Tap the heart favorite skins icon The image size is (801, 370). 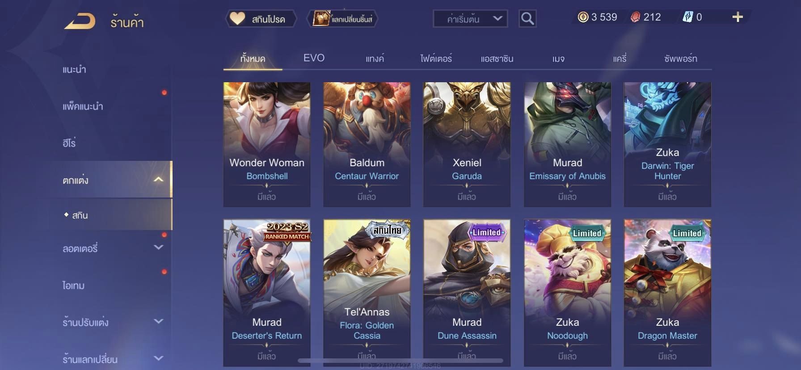[237, 19]
